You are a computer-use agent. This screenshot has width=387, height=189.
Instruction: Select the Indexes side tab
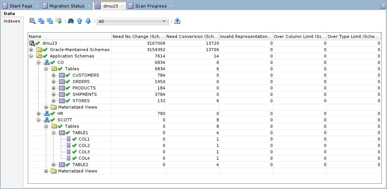click(x=12, y=21)
